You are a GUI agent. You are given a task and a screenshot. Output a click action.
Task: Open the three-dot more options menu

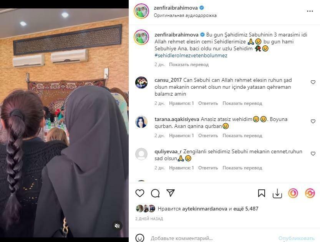(x=310, y=11)
